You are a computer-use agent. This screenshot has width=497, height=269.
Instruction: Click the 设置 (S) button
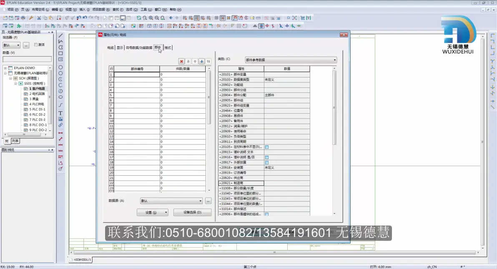[151, 212]
